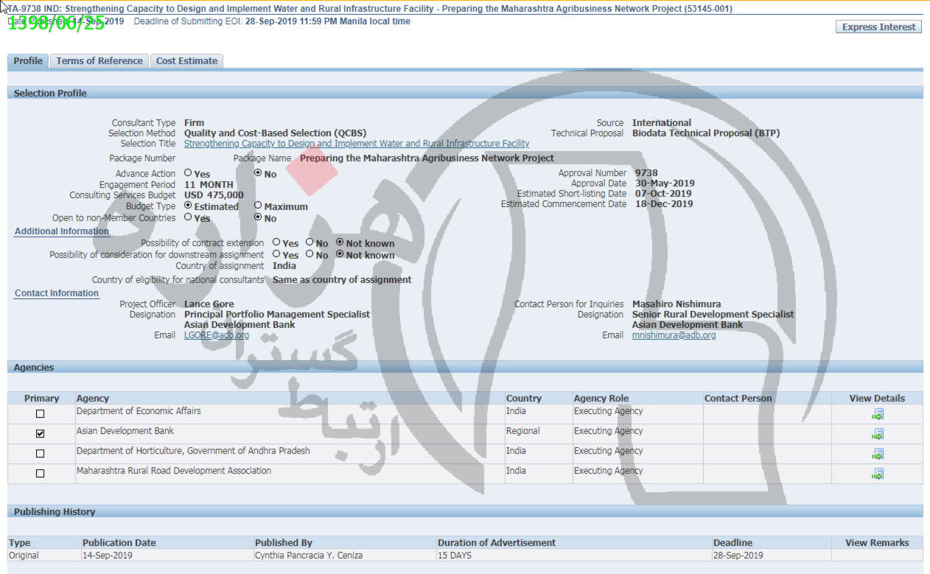Select Yes radio for Advance Action
930x574 pixels.
(188, 173)
